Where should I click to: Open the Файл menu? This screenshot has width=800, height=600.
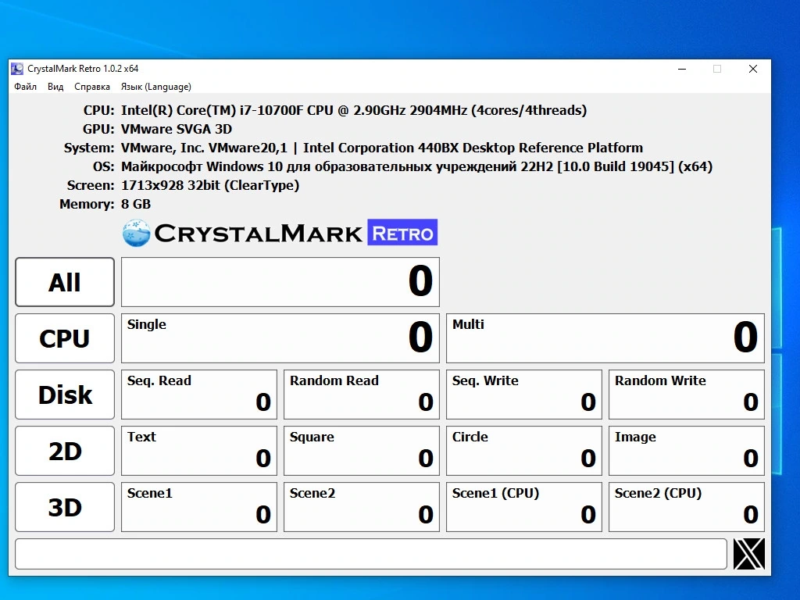click(25, 87)
